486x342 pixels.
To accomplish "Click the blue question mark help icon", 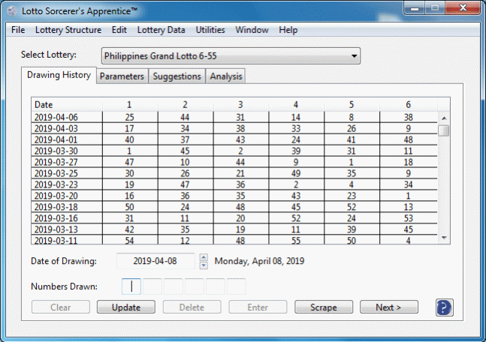I will [x=444, y=307].
